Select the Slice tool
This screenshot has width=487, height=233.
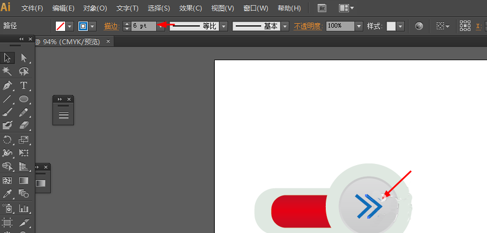click(24, 222)
